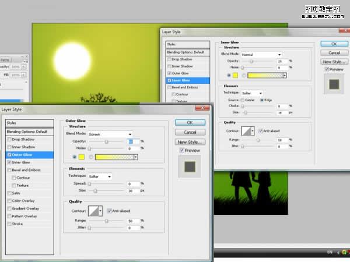Image resolution: width=350 pixels, height=262 pixels.
Task: Enable Stroke checkbox in styles list
Action: tap(9, 224)
